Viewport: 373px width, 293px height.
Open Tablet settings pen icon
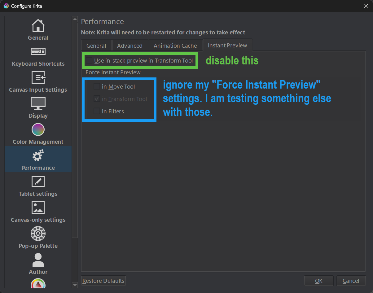click(38, 181)
